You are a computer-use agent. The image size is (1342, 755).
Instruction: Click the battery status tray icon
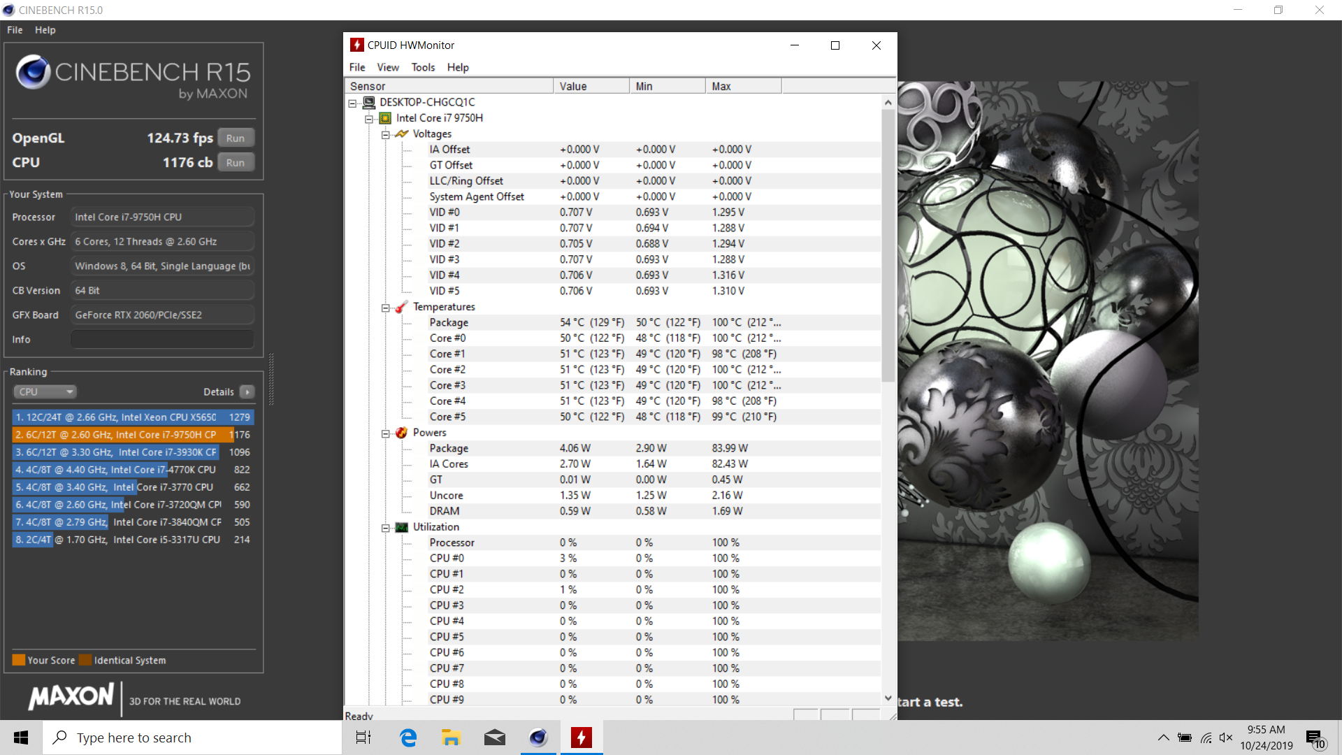(1185, 738)
